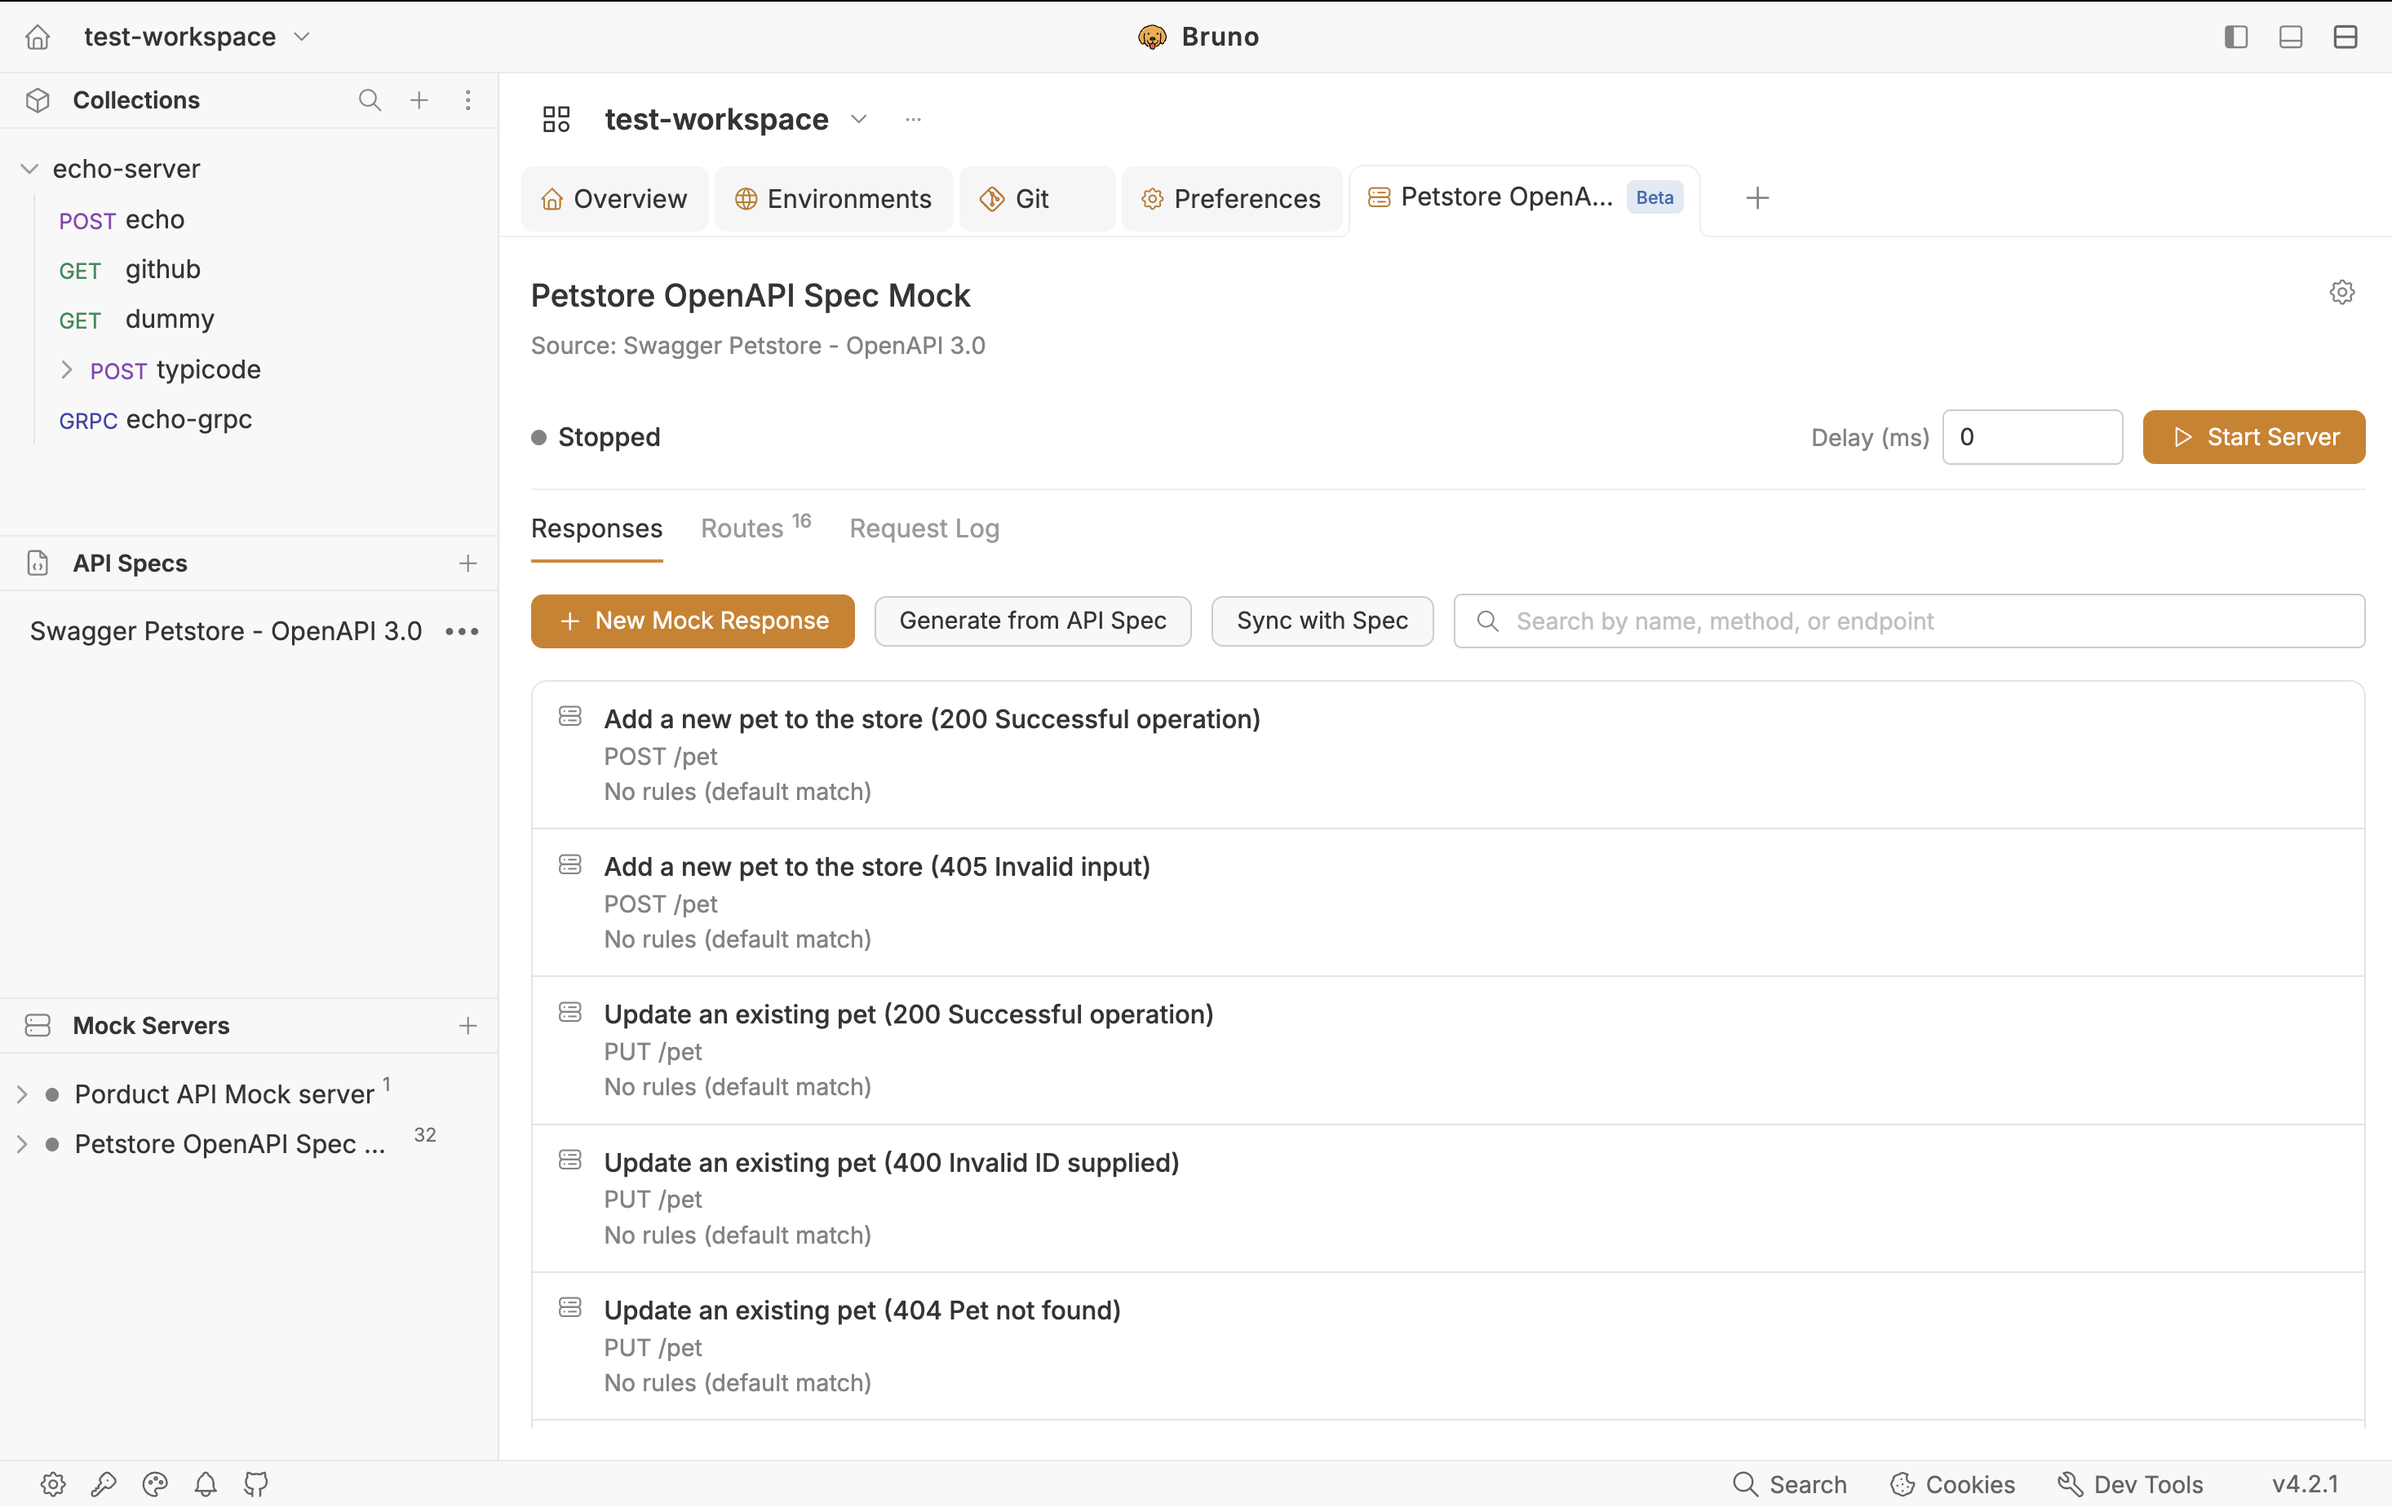Open the workspace grid icon
Screen dimensions: 2392x1507
tap(556, 119)
